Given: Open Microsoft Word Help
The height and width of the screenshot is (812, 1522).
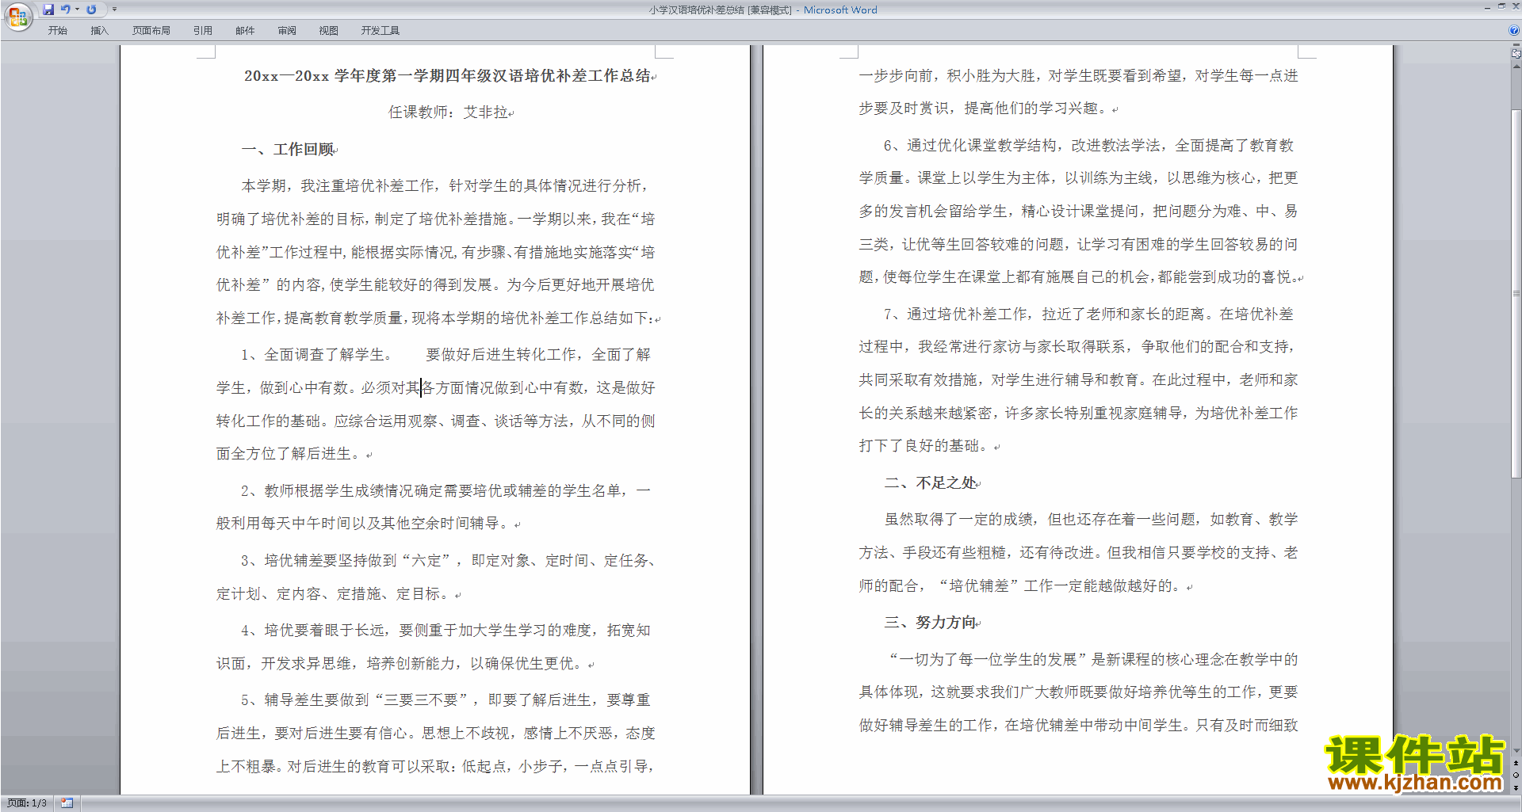Looking at the screenshot, I should 1514,30.
